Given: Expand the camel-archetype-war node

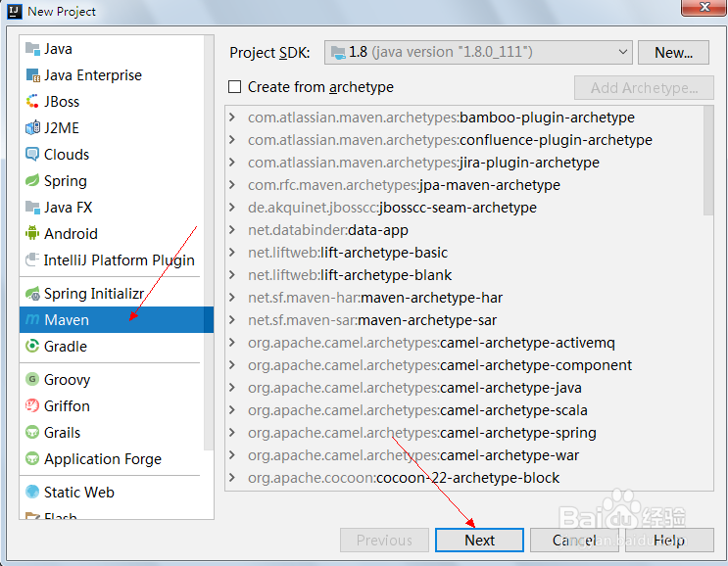Looking at the screenshot, I should pos(232,455).
